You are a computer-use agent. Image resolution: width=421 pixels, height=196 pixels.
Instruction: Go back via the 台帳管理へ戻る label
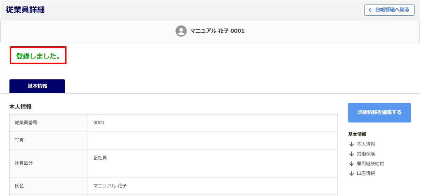point(392,10)
